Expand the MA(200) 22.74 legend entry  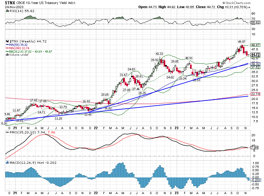tap(19, 48)
